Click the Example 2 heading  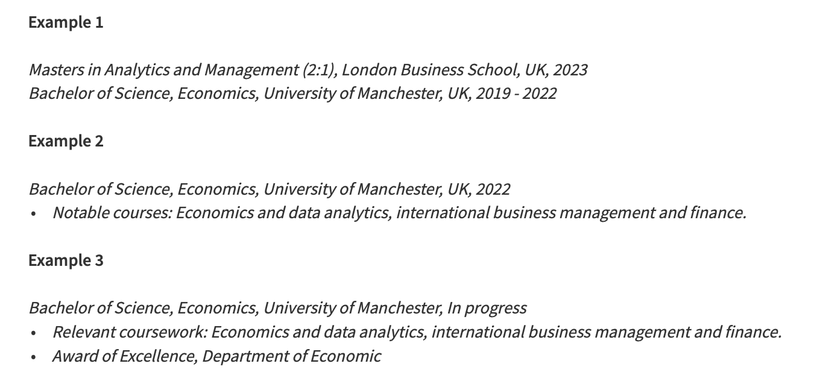66,141
